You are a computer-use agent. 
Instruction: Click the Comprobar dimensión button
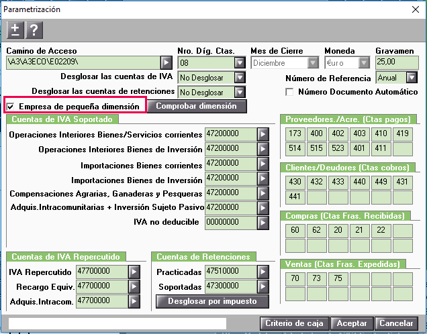click(x=196, y=106)
